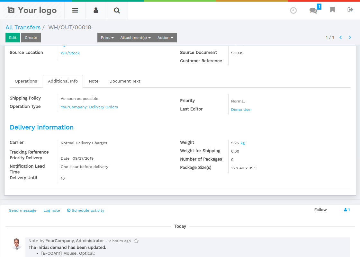Open the Print dropdown
360x257 pixels.
[107, 37]
